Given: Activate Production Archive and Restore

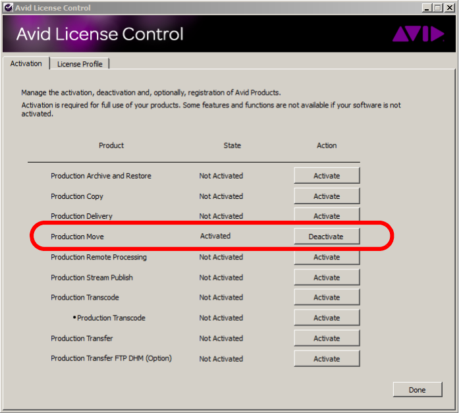Looking at the screenshot, I should (327, 176).
